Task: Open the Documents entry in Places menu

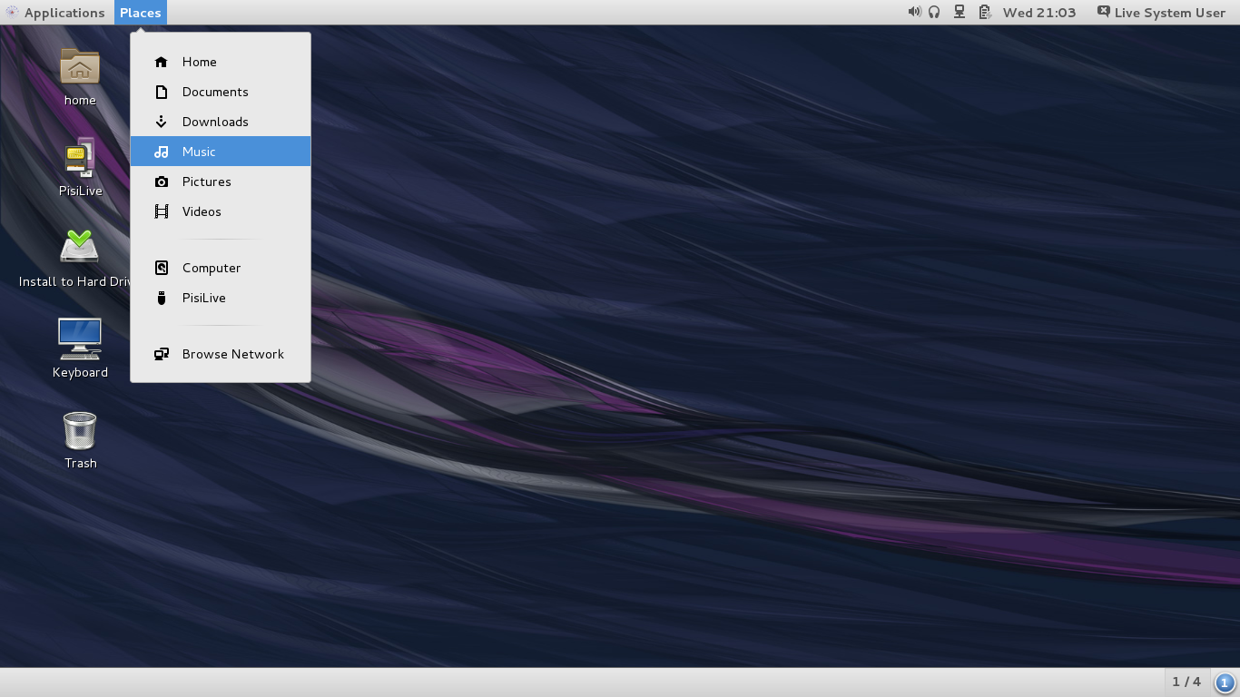Action: [214, 92]
